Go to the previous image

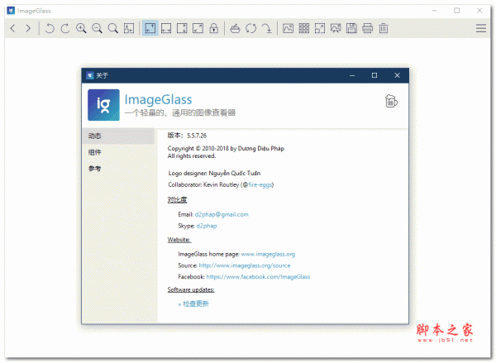tap(12, 28)
